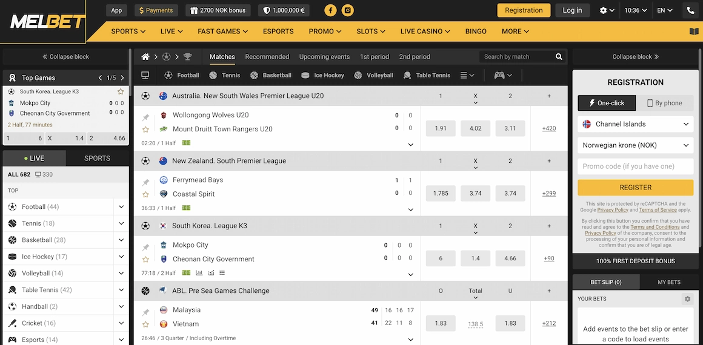Open the 100% FIRST DEPOSIT BONUS banner

click(635, 261)
